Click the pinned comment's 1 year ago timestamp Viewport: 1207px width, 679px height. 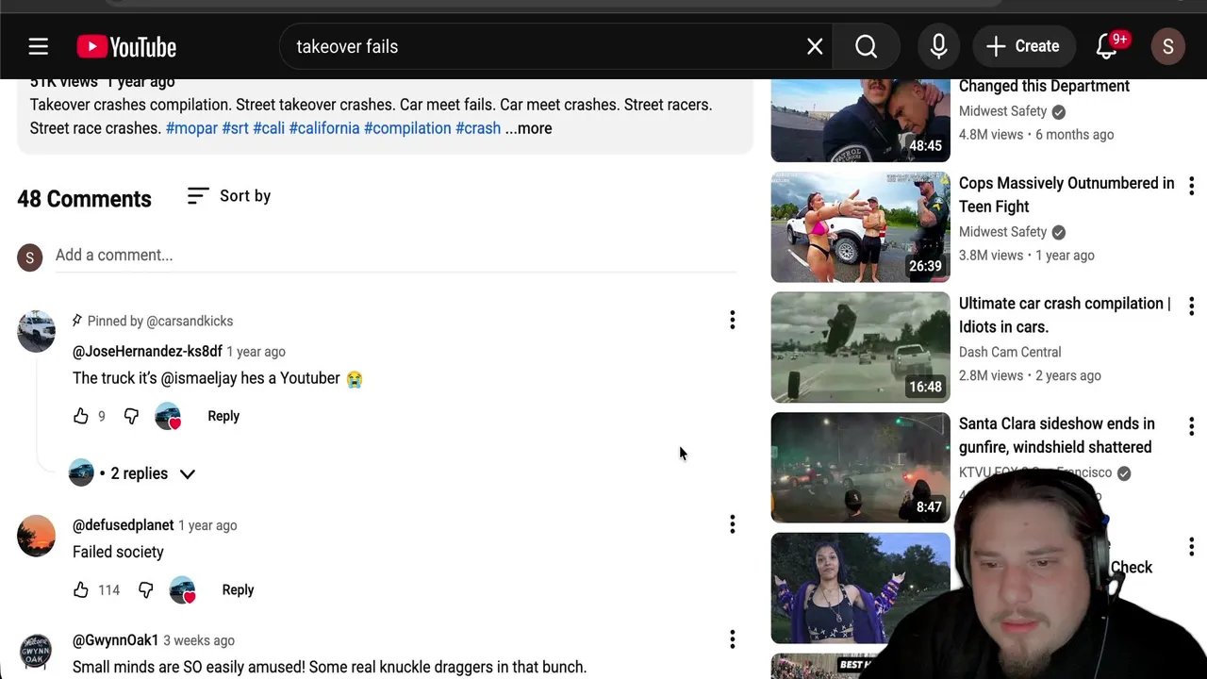256,352
